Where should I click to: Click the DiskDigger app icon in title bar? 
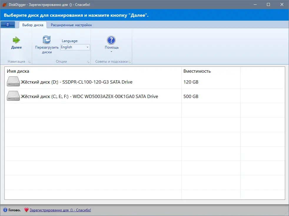click(4, 4)
